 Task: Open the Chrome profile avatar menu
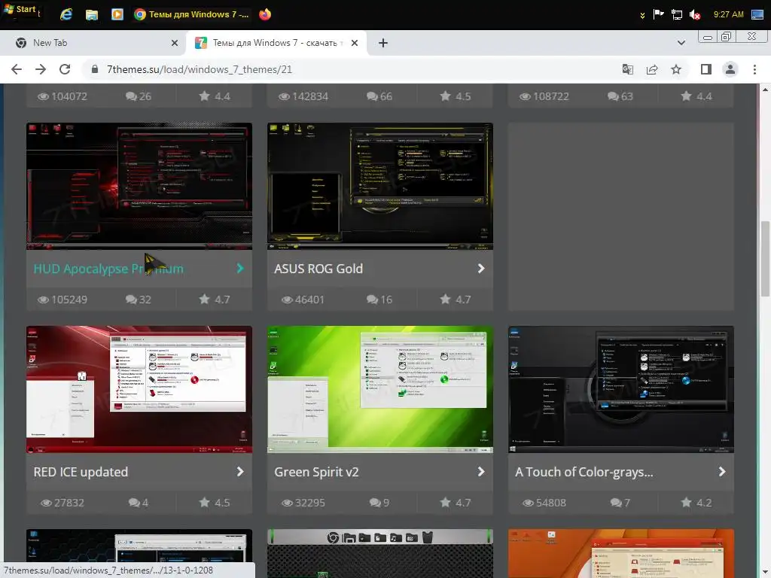click(730, 69)
